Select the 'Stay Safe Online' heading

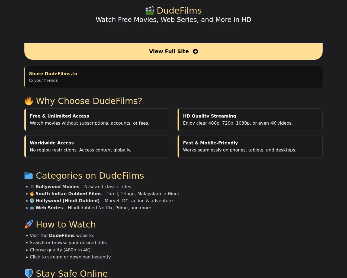(x=72, y=273)
